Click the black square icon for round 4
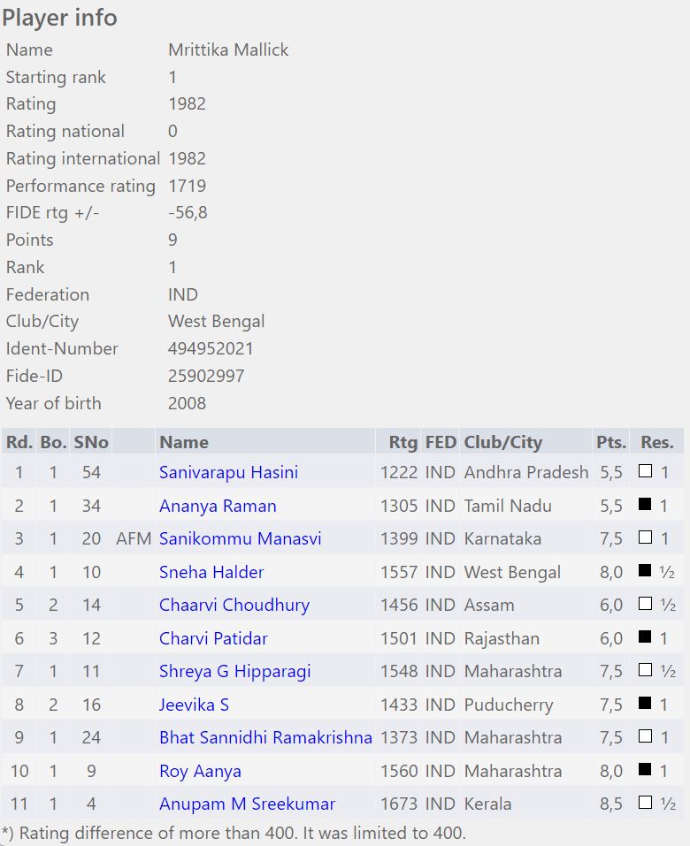The image size is (690, 846). coord(645,571)
